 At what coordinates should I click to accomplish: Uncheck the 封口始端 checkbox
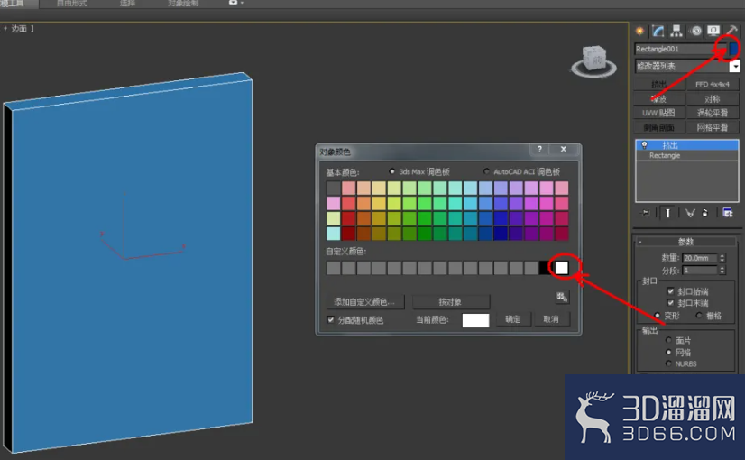pyautogui.click(x=670, y=291)
